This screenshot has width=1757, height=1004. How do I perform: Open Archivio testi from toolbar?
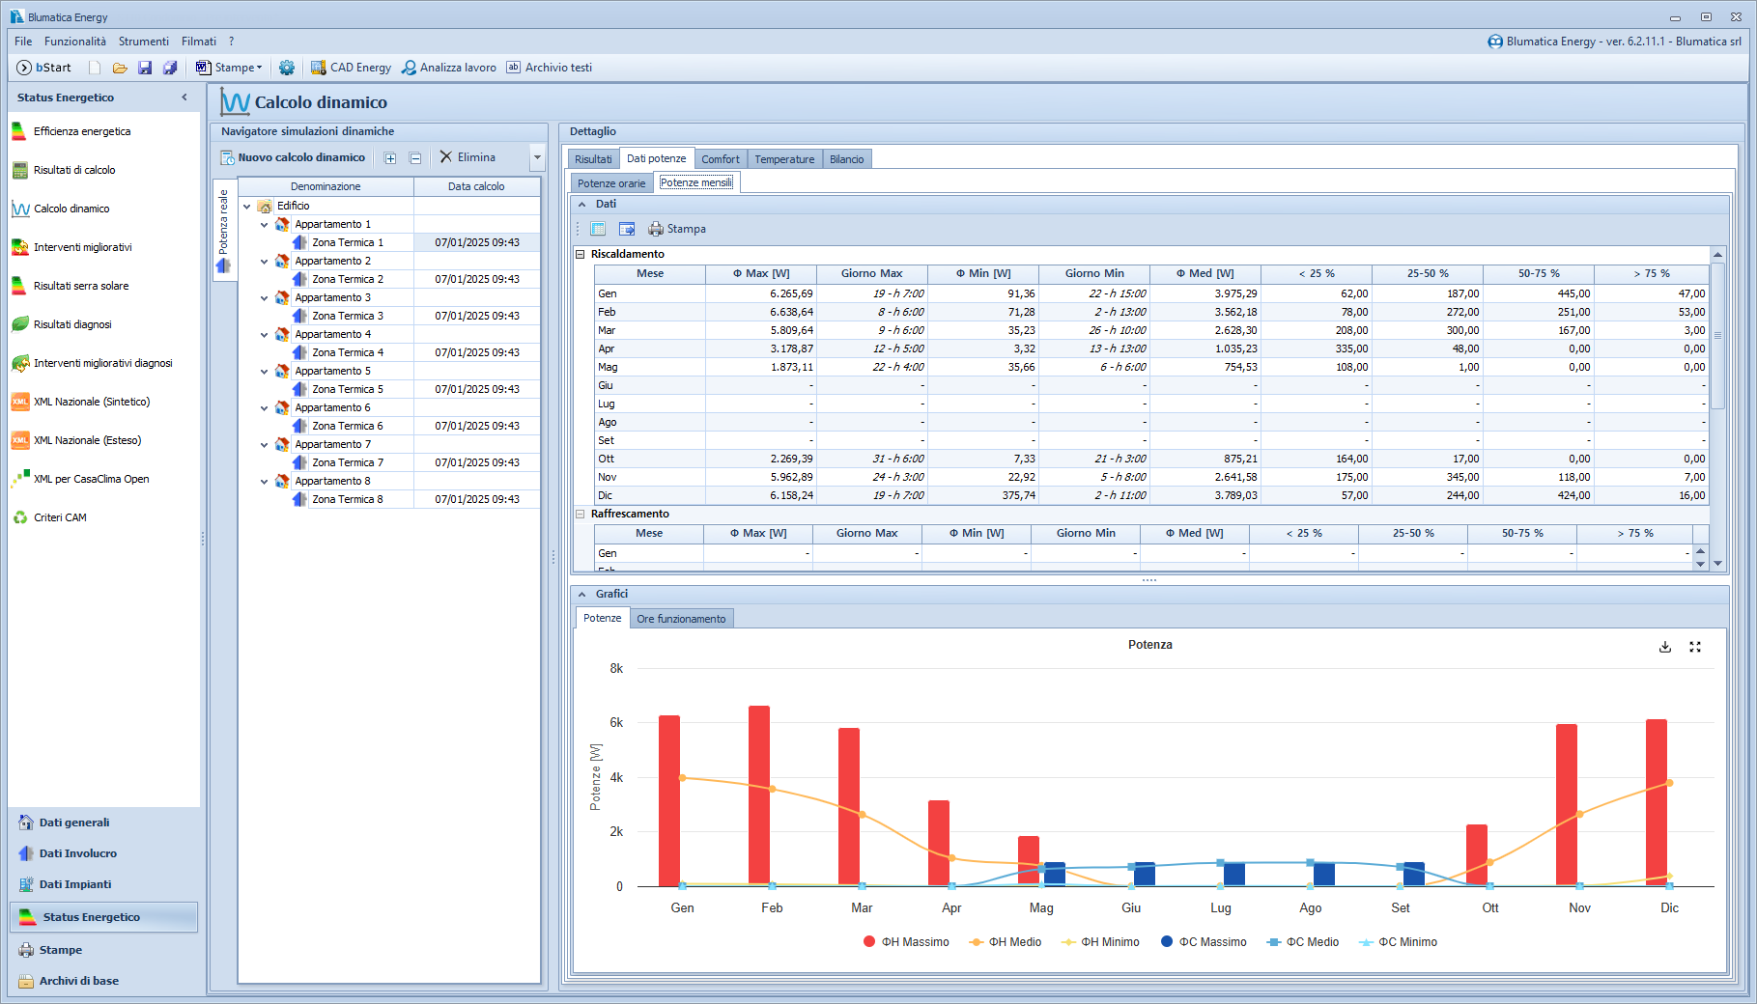click(x=549, y=68)
